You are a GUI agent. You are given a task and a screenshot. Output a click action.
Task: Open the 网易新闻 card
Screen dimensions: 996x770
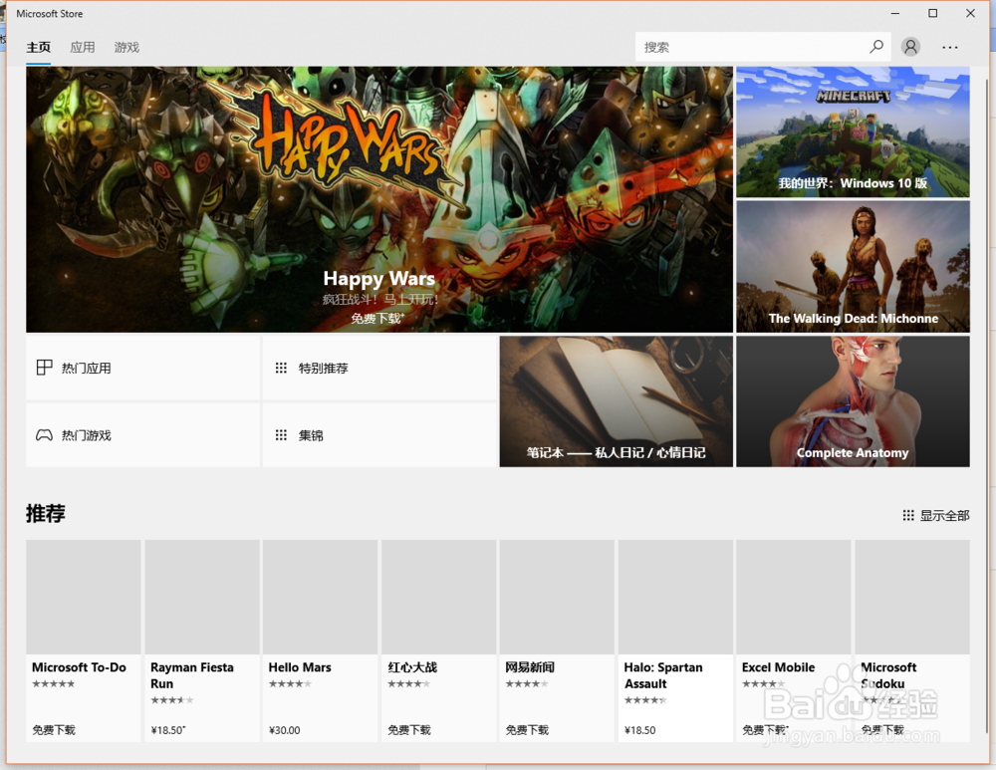coord(557,642)
